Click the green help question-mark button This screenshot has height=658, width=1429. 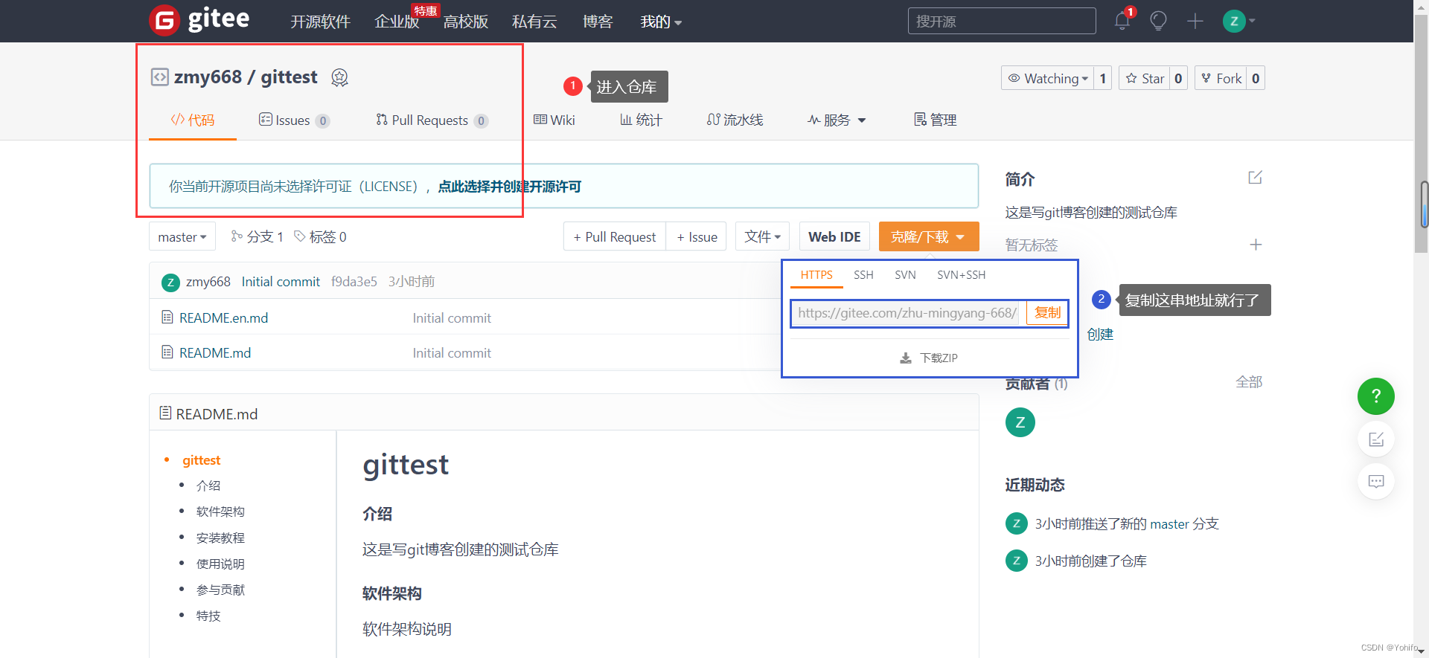[1375, 396]
